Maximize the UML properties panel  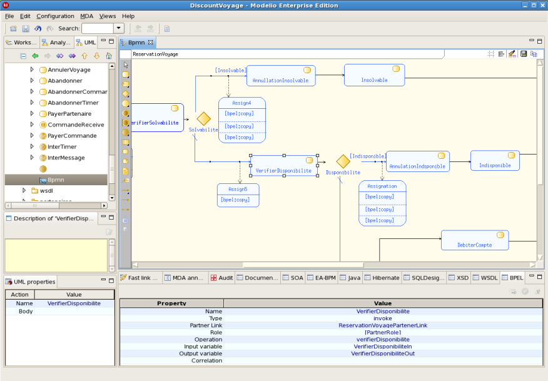click(111, 281)
